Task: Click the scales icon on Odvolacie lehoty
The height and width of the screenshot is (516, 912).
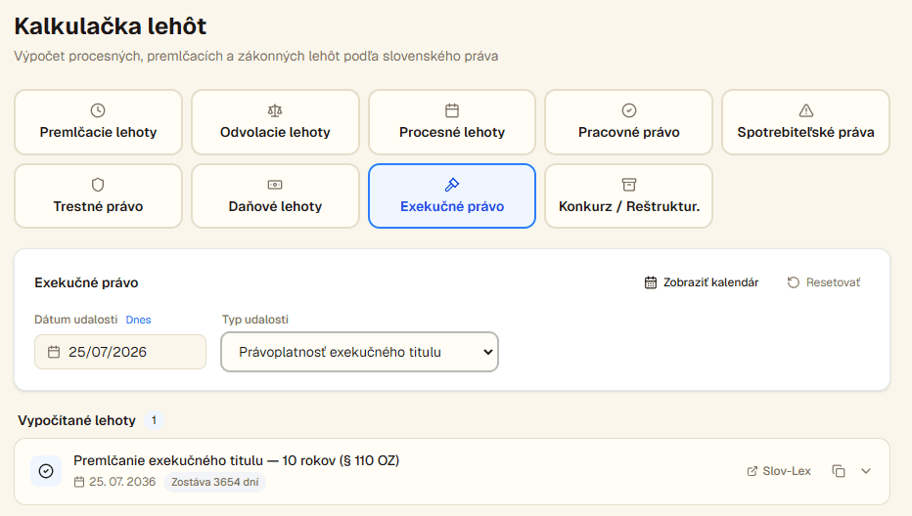Action: click(275, 110)
